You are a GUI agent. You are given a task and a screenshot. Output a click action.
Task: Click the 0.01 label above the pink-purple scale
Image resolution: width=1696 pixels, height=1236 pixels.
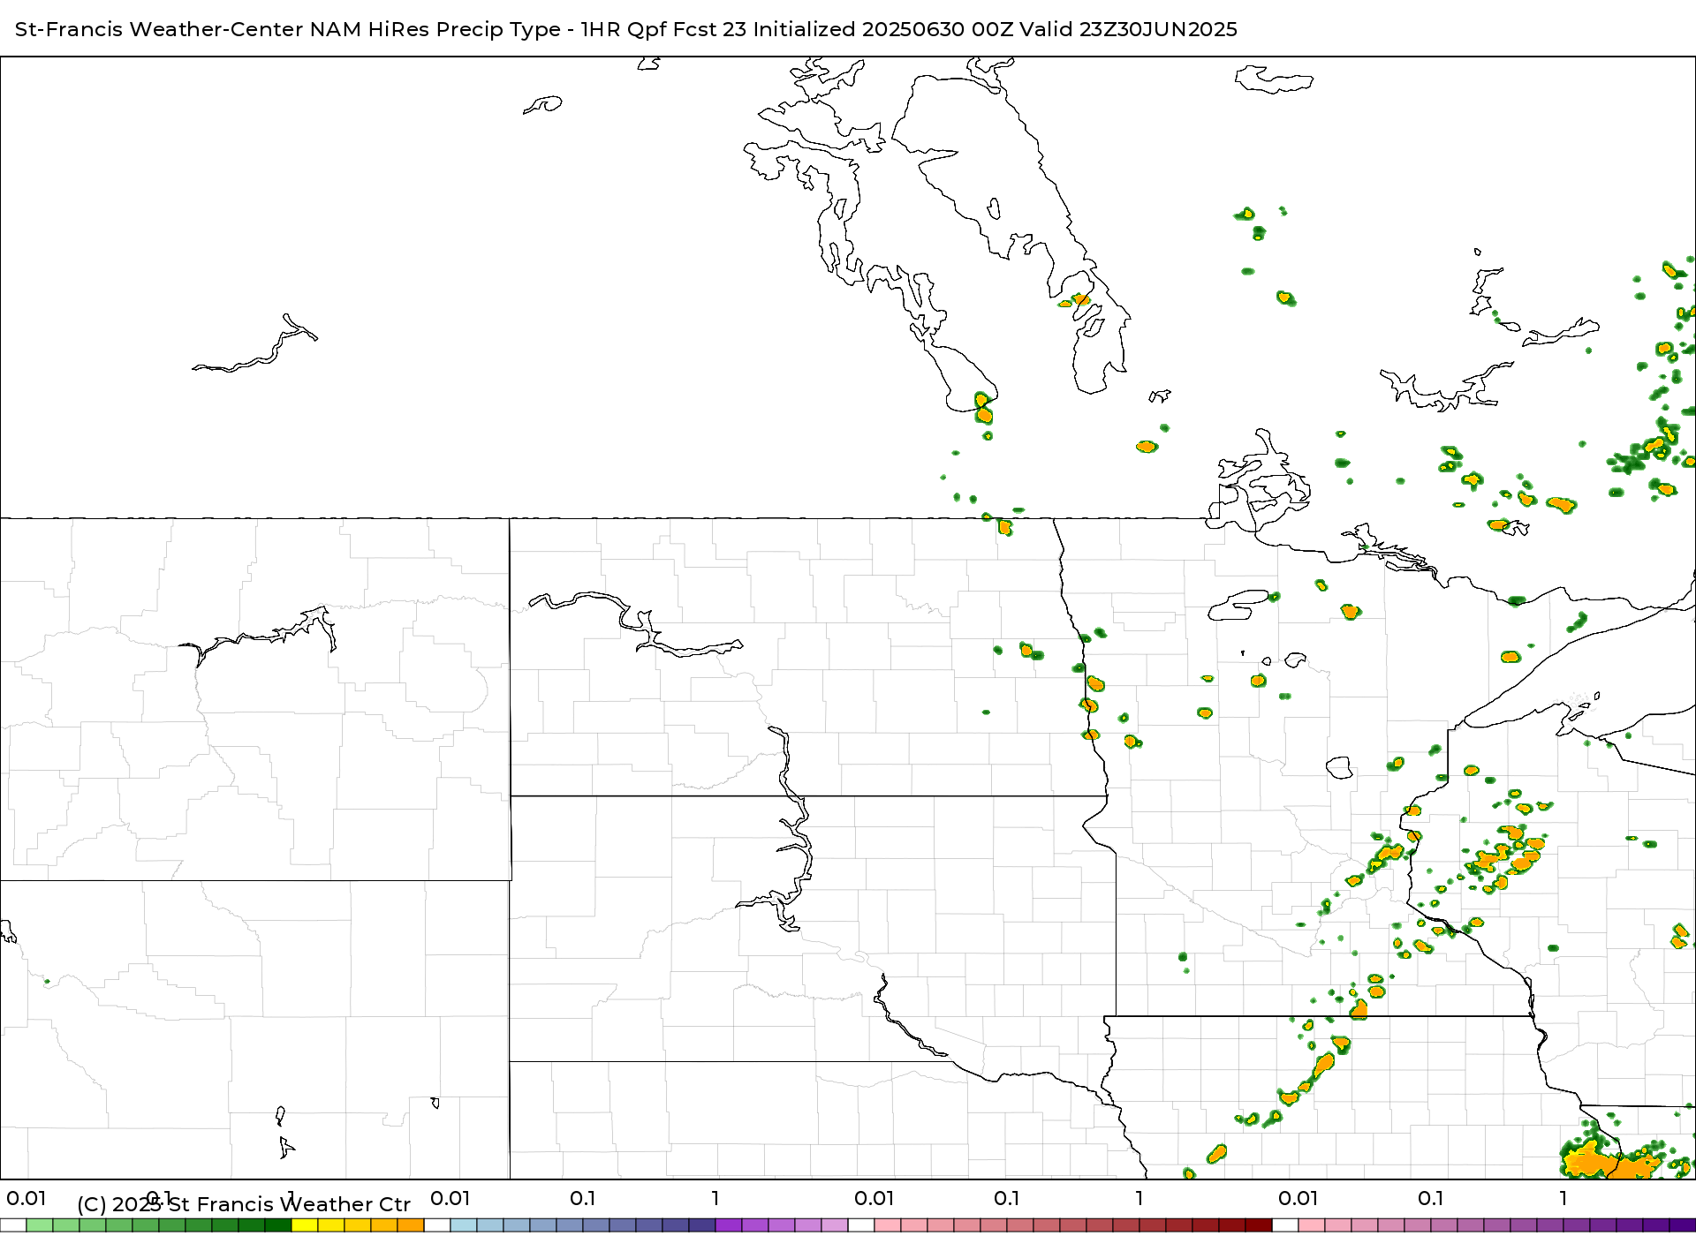point(1298,1198)
